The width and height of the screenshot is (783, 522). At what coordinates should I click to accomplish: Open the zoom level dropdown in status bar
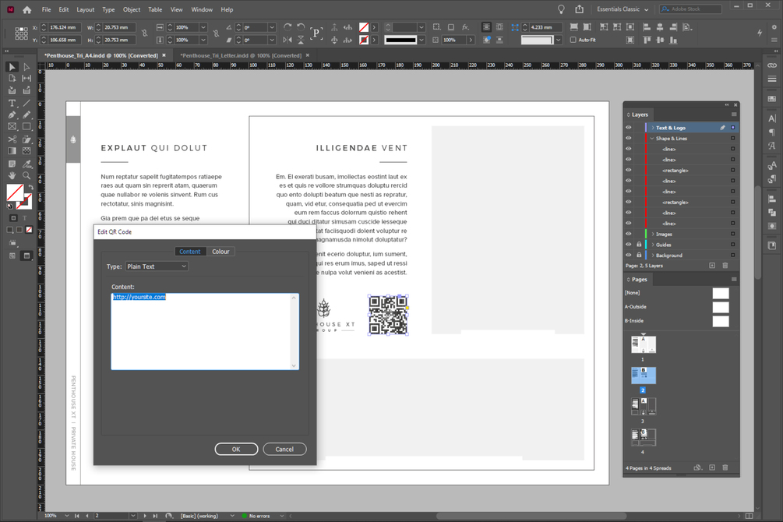[66, 516]
